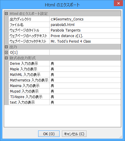Edit the 出力ディレクトリ value c:¥Geometry_Conics
Image resolution: width=125 pixels, height=141 pixels.
pyautogui.click(x=85, y=19)
